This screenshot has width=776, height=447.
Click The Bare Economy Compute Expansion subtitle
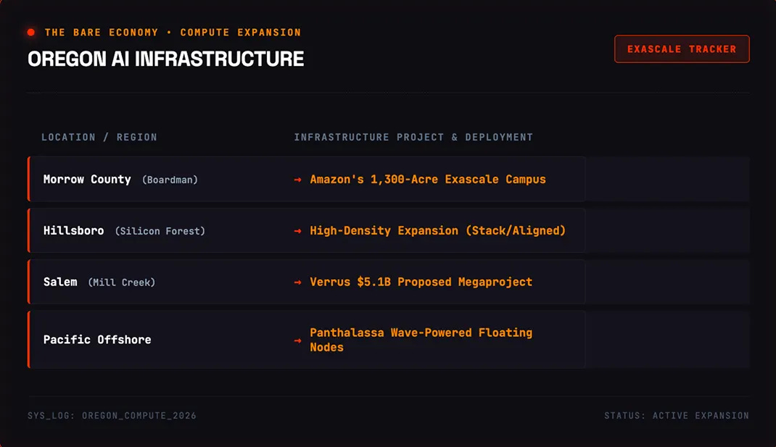(173, 32)
